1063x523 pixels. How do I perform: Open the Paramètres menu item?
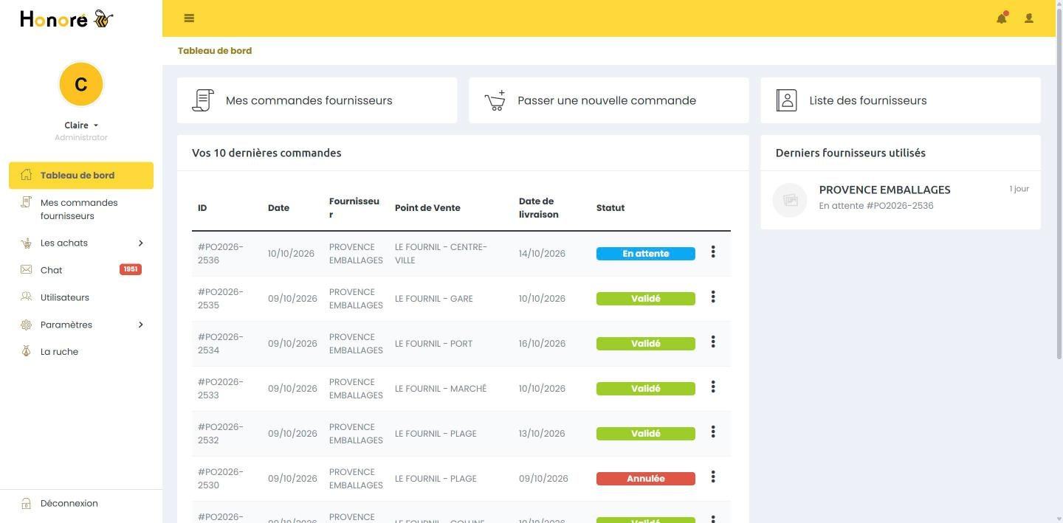(x=81, y=325)
